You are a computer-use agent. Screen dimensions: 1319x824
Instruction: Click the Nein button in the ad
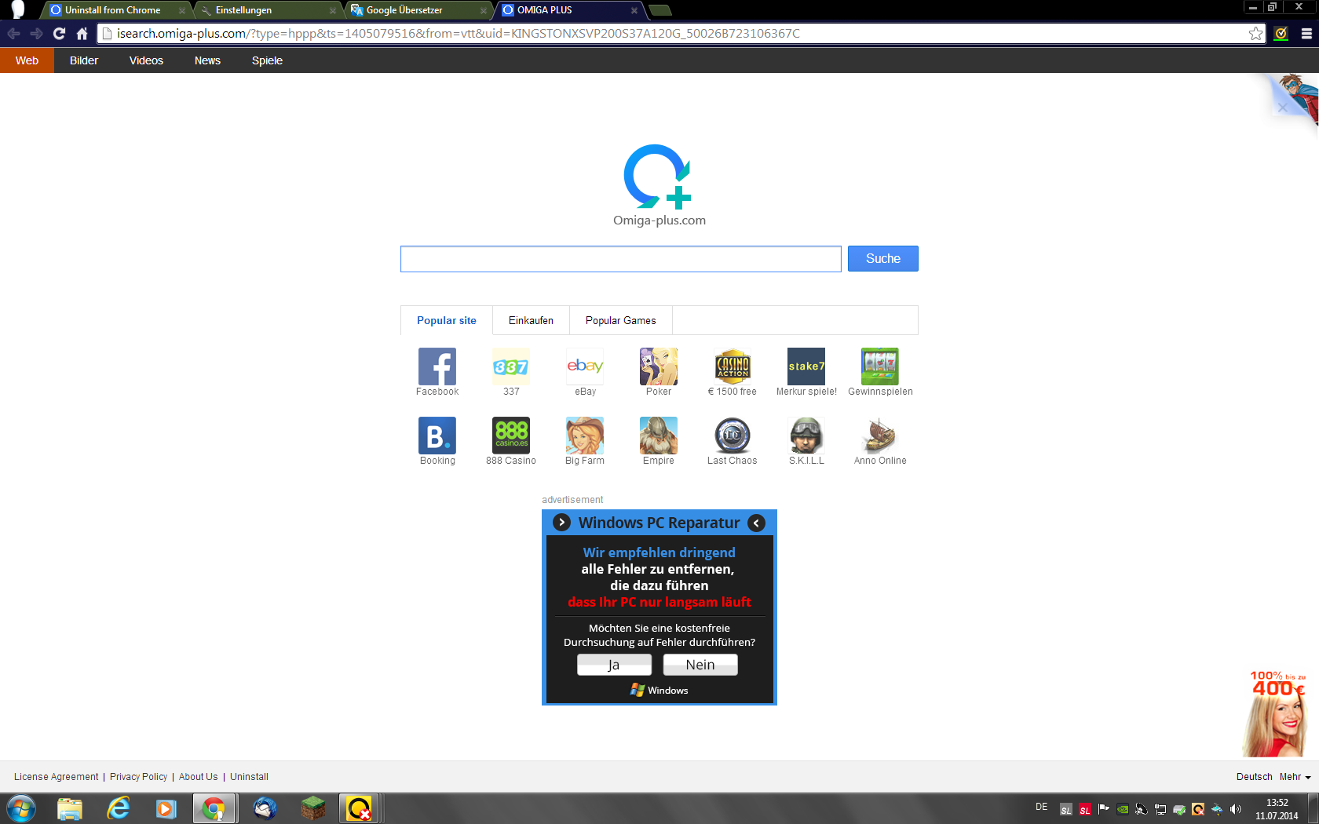[x=700, y=665]
